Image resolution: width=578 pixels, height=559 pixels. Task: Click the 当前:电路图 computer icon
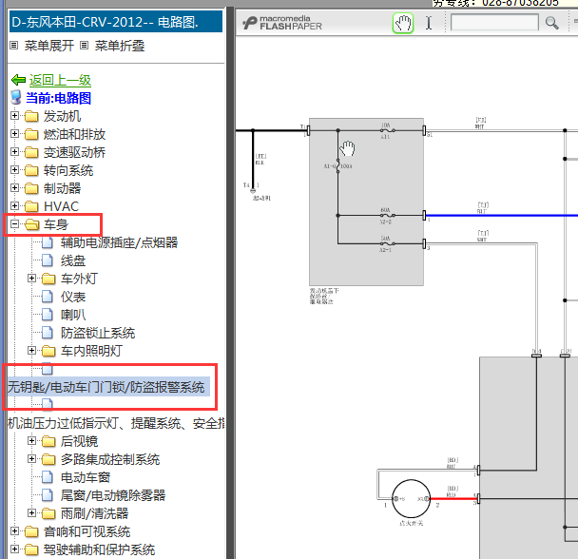[16, 98]
